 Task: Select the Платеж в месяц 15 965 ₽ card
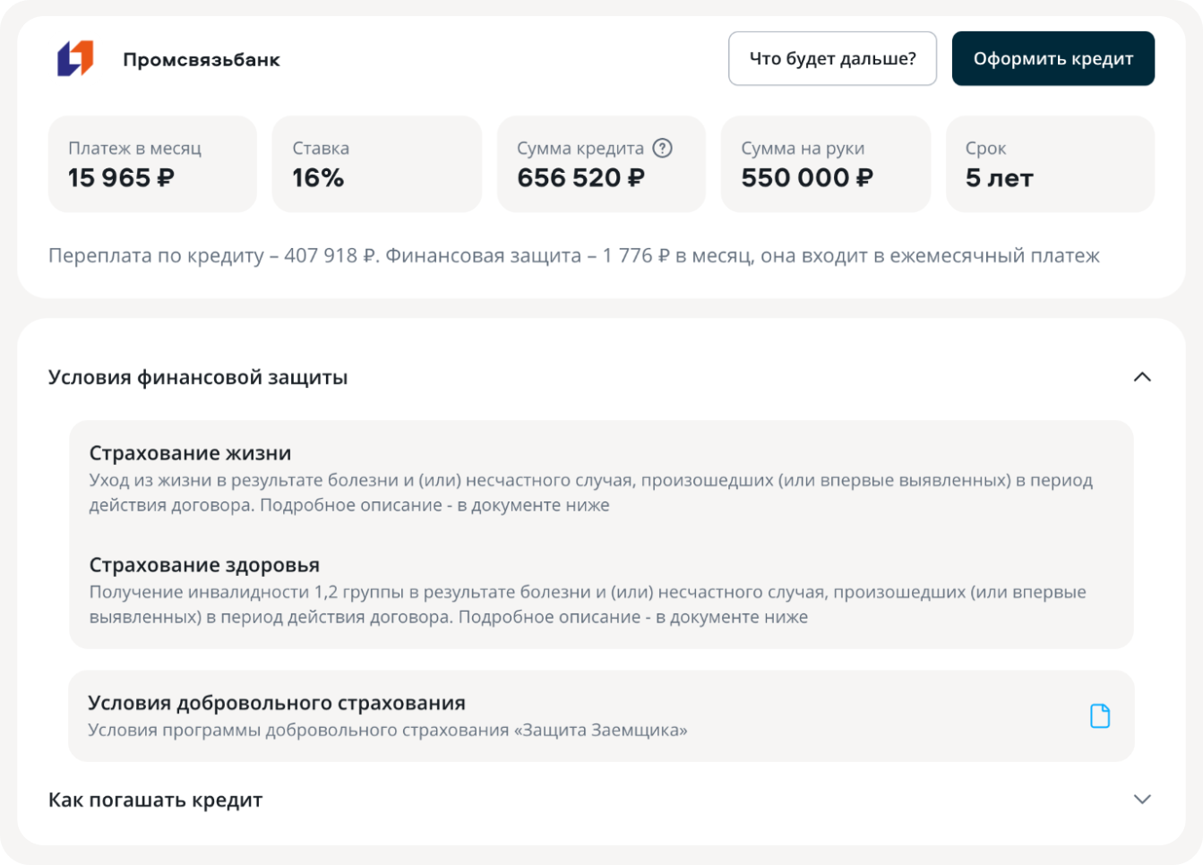152,164
